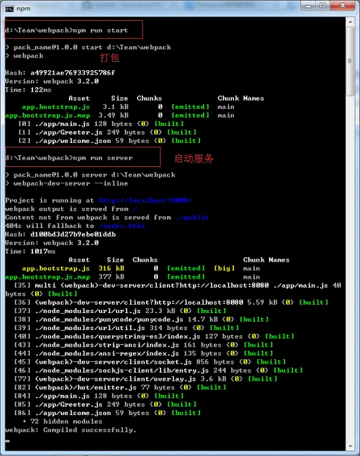This screenshot has width=360, height=456.
Task: Click module [84] ./app/main.js line
Action: 99,396
